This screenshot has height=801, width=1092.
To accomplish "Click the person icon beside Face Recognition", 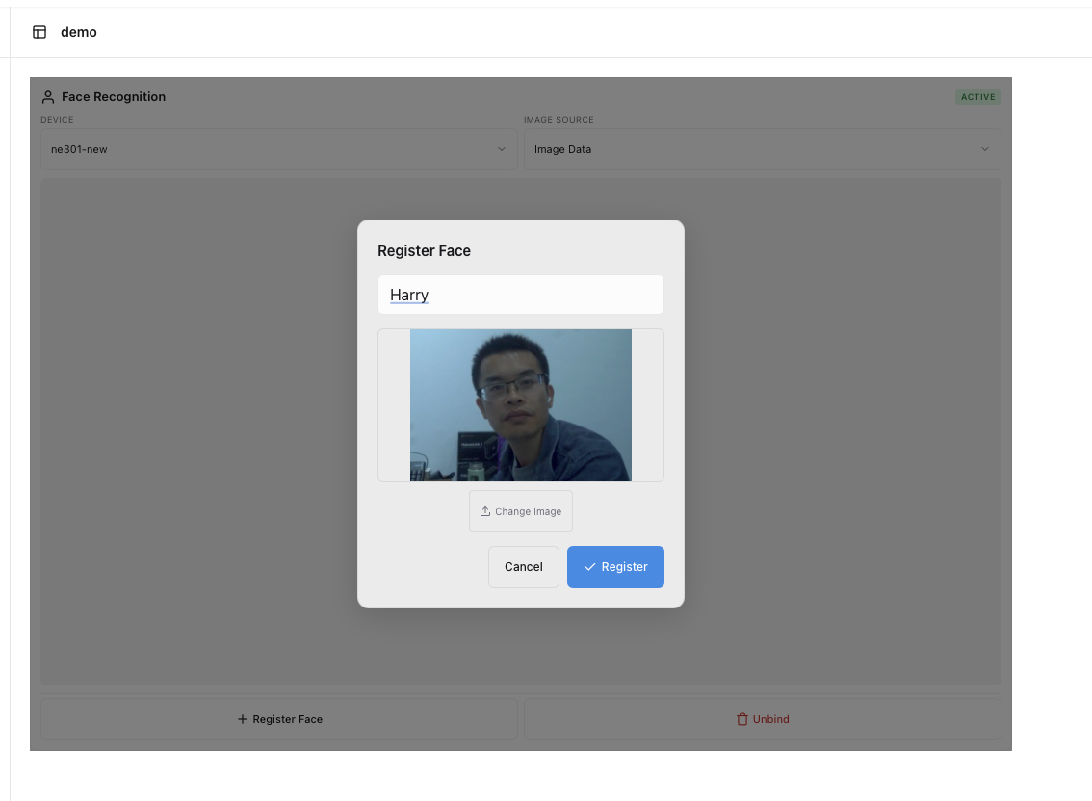I will pos(48,97).
